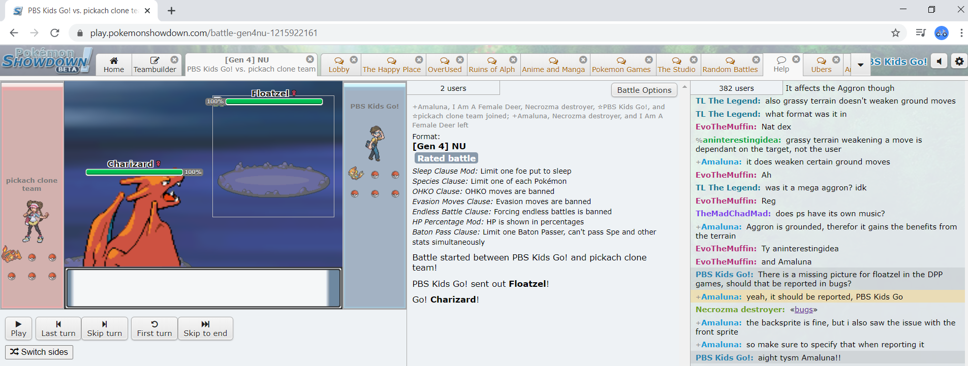The height and width of the screenshot is (366, 968).
Task: Open the Options gear icon
Action: point(959,61)
